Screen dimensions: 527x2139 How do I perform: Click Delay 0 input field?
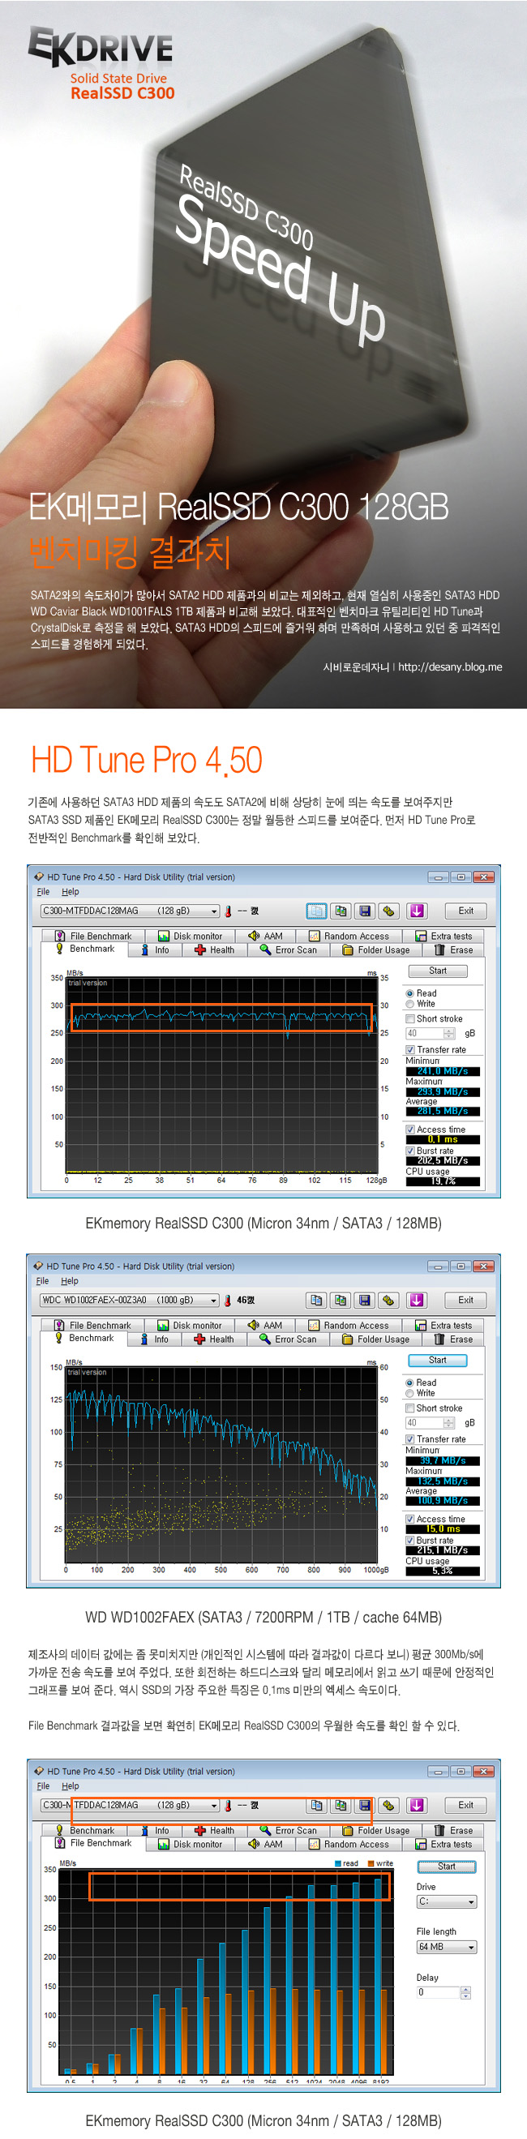(x=438, y=1993)
